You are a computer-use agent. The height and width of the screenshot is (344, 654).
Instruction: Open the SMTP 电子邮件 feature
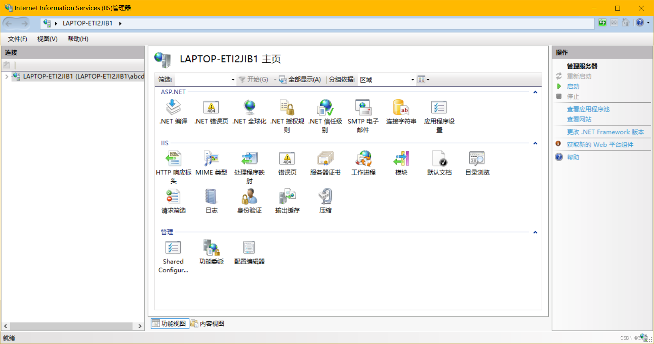(x=363, y=116)
